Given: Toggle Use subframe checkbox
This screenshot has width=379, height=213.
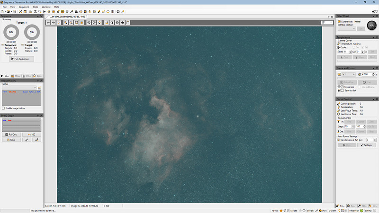Looking at the screenshot, I should (360, 87).
